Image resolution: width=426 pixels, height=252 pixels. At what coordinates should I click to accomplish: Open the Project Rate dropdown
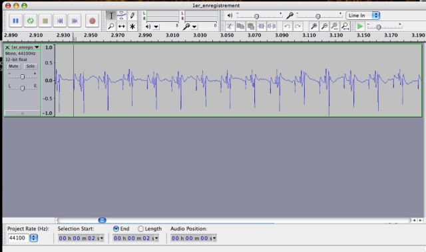pos(34,238)
